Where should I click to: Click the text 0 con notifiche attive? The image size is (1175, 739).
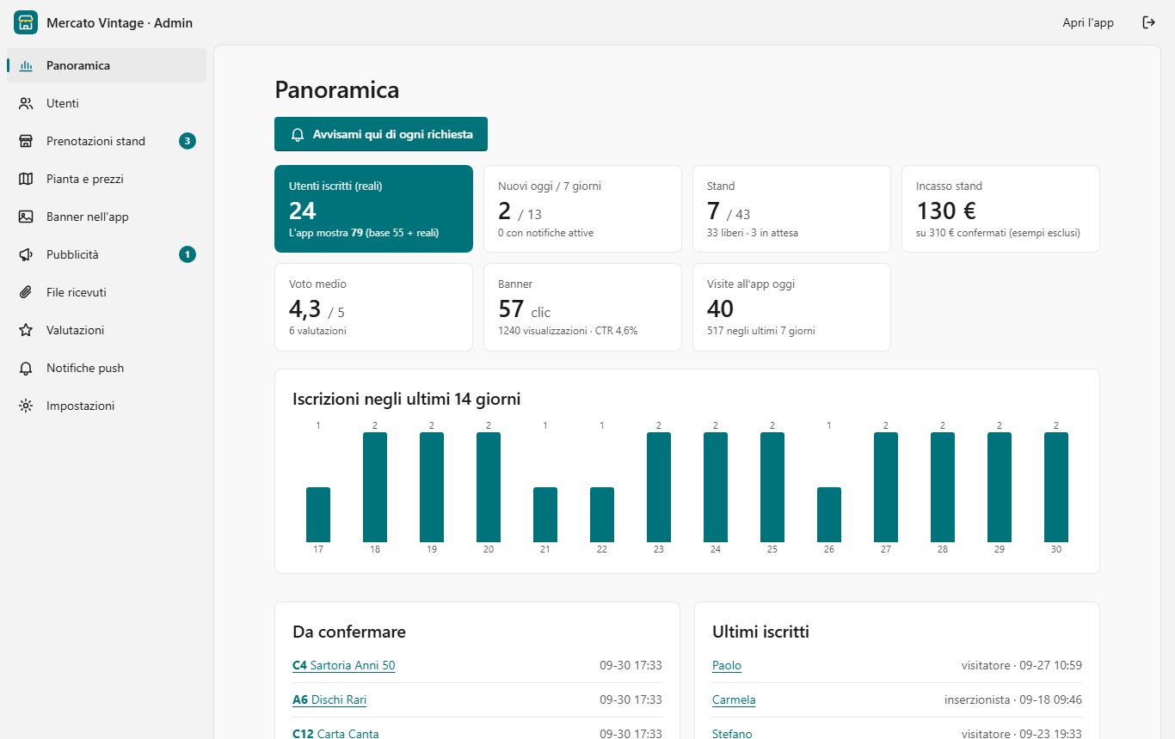point(545,233)
